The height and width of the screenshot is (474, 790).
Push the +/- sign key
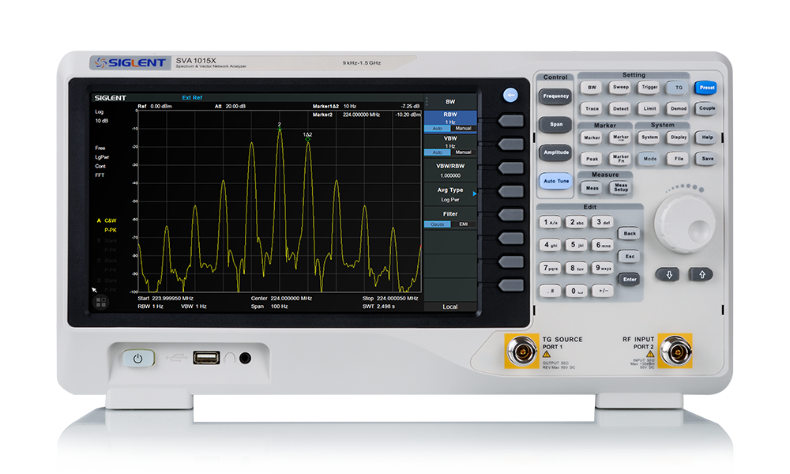coord(602,291)
